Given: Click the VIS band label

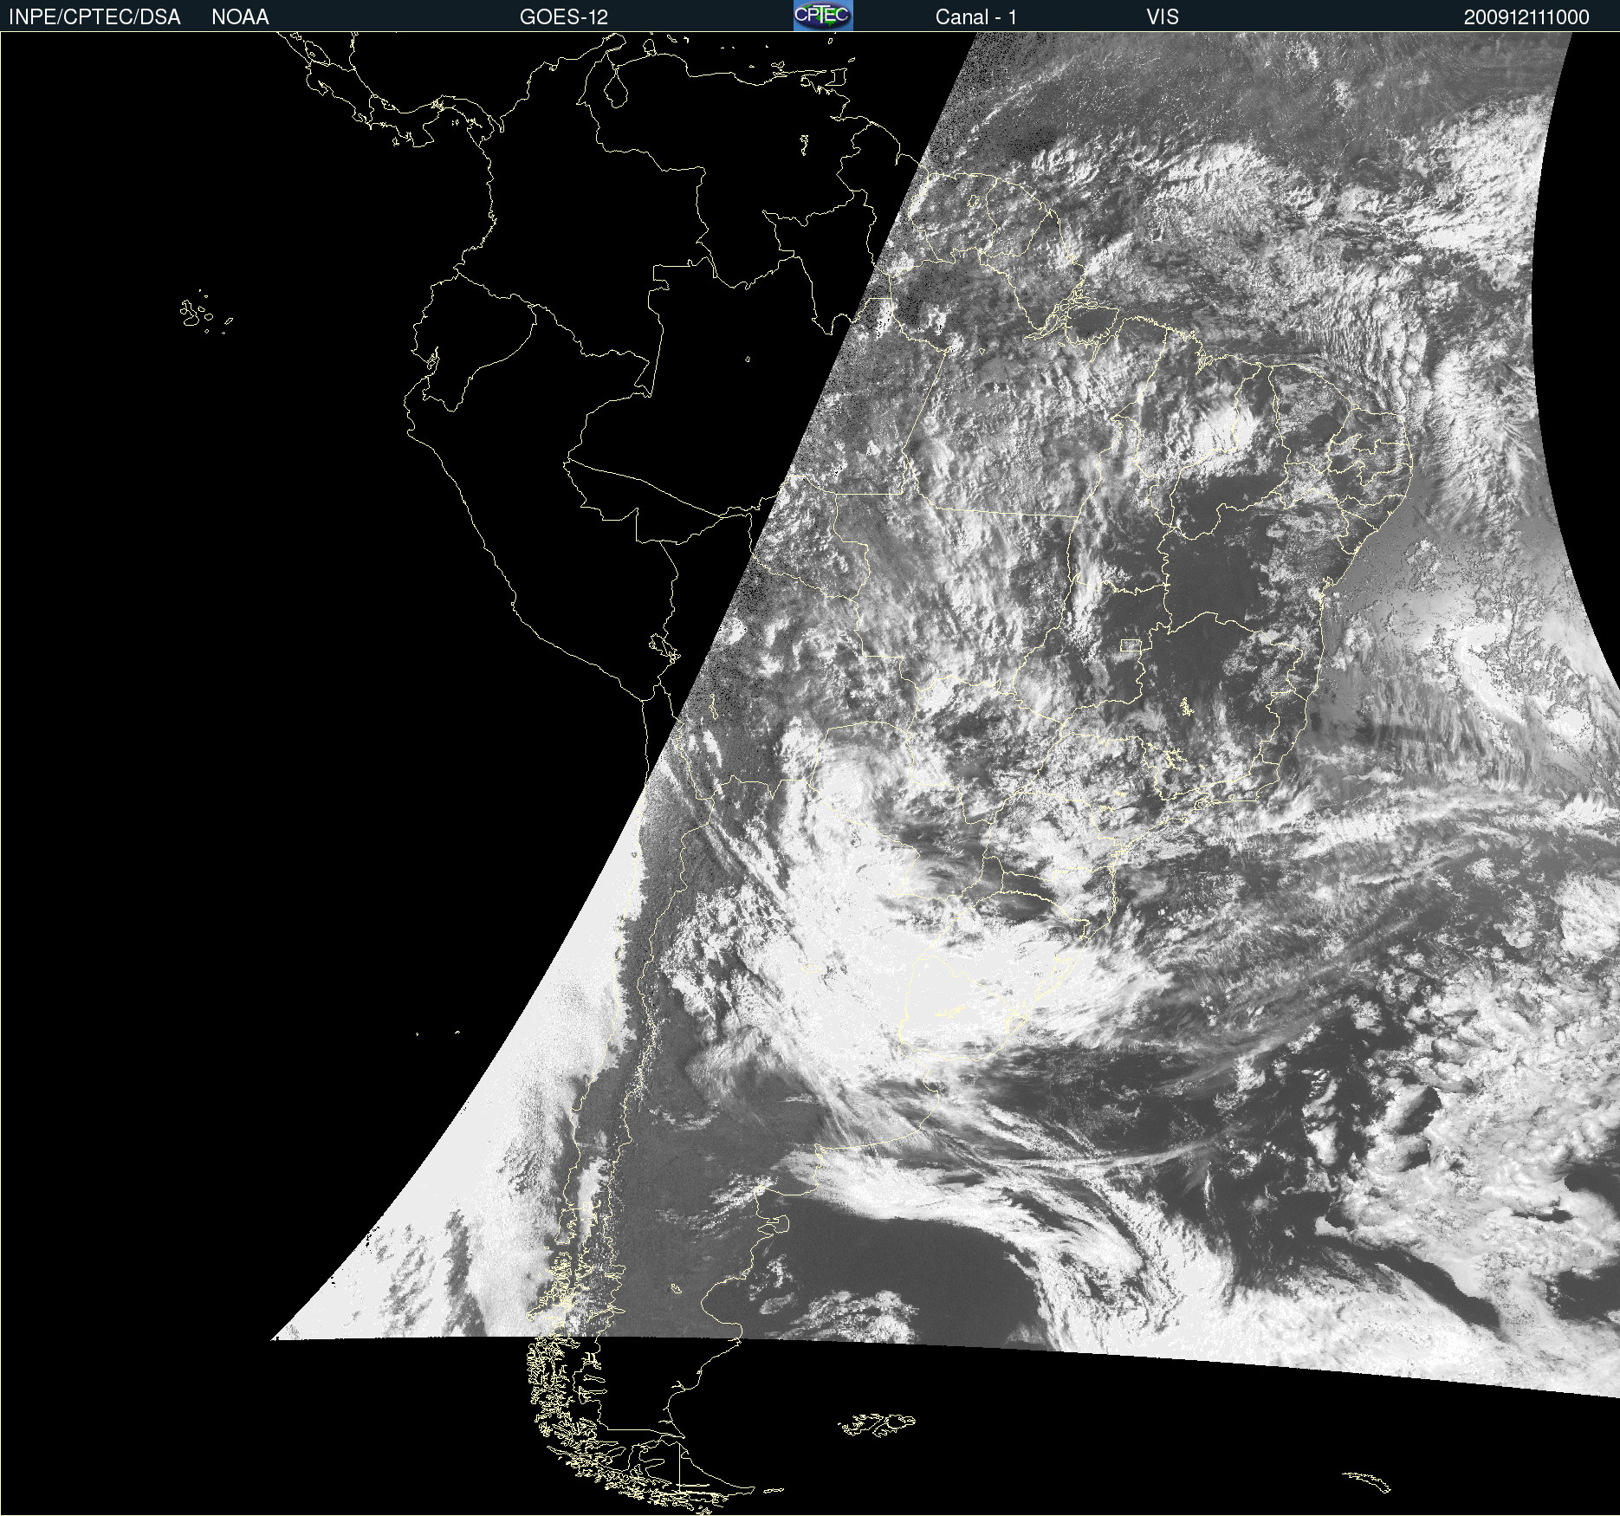Looking at the screenshot, I should tap(1163, 17).
